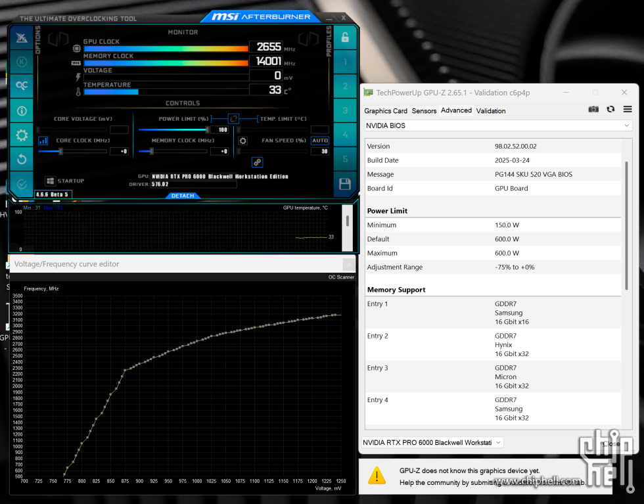Viewport: 644px width, 504px height.
Task: Click the GPU-Z Close button
Action: pyautogui.click(x=611, y=444)
